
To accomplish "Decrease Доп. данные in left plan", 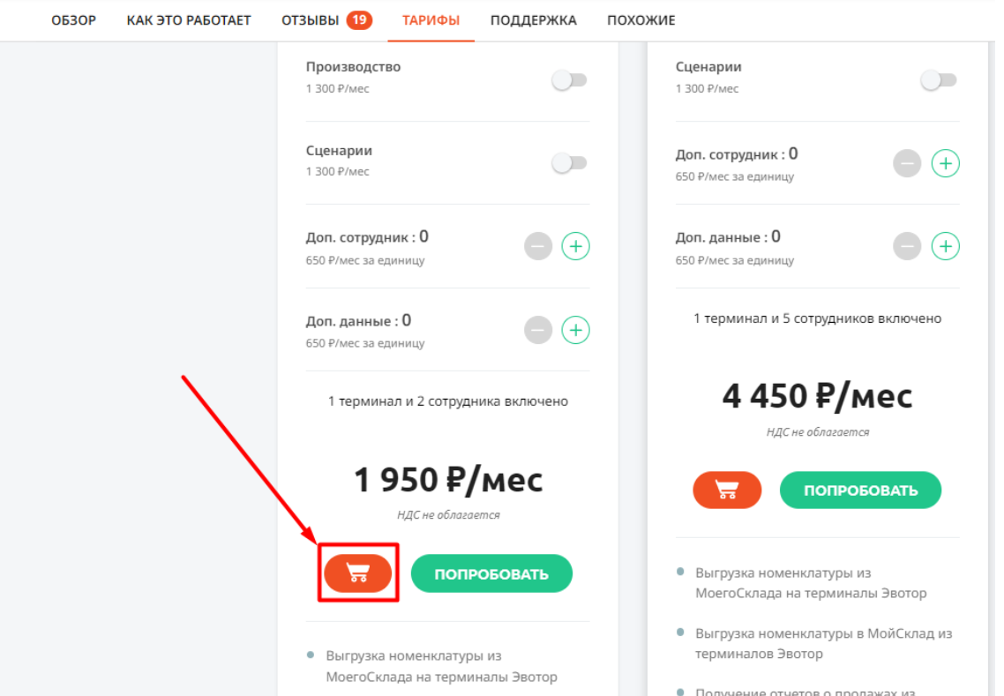I will (x=538, y=330).
